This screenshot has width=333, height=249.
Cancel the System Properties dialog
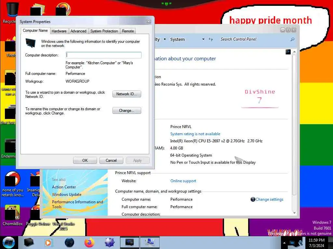click(x=111, y=160)
